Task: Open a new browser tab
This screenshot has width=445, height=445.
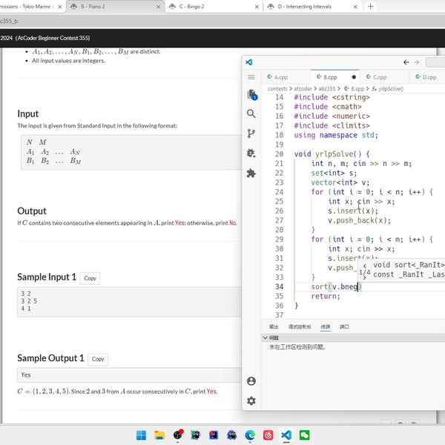Action: click(371, 6)
